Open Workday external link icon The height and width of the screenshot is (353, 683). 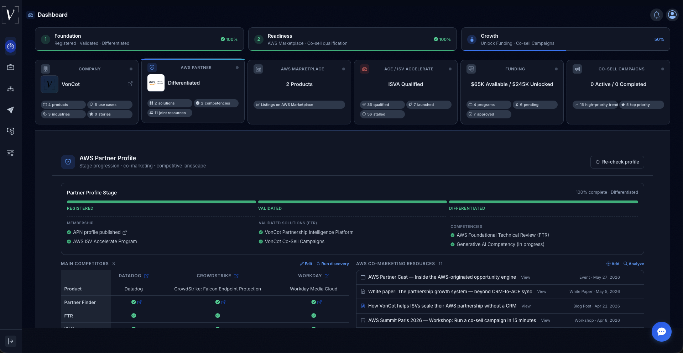[327, 276]
